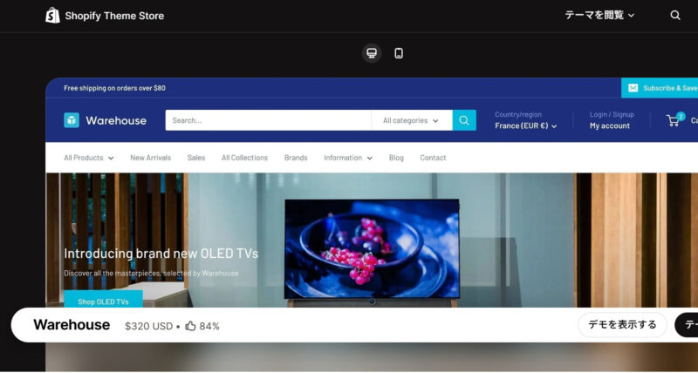Click the Shop OLED TVs button
Screen dimensions: 698x373
(x=103, y=300)
